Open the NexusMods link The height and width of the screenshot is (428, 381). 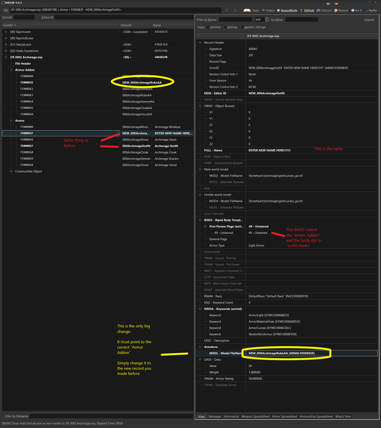coord(287,10)
